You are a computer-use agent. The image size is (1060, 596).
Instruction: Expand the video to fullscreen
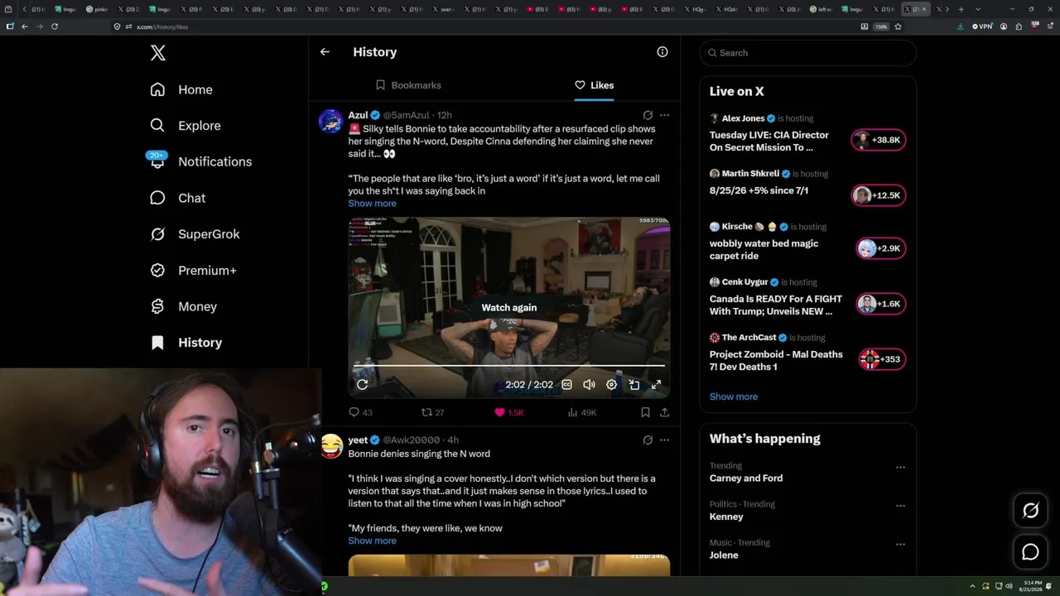[x=656, y=384]
